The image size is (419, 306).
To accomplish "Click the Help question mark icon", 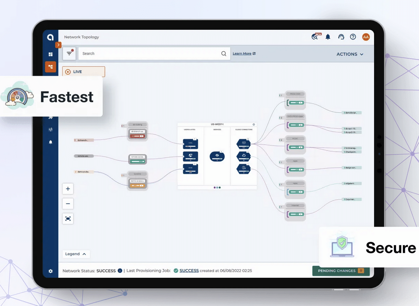I will coord(353,37).
